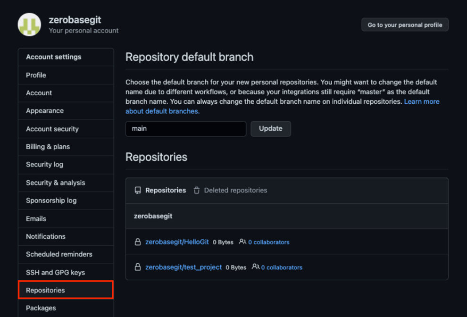
Task: Go to Scheduled reminders
Action: point(66,254)
